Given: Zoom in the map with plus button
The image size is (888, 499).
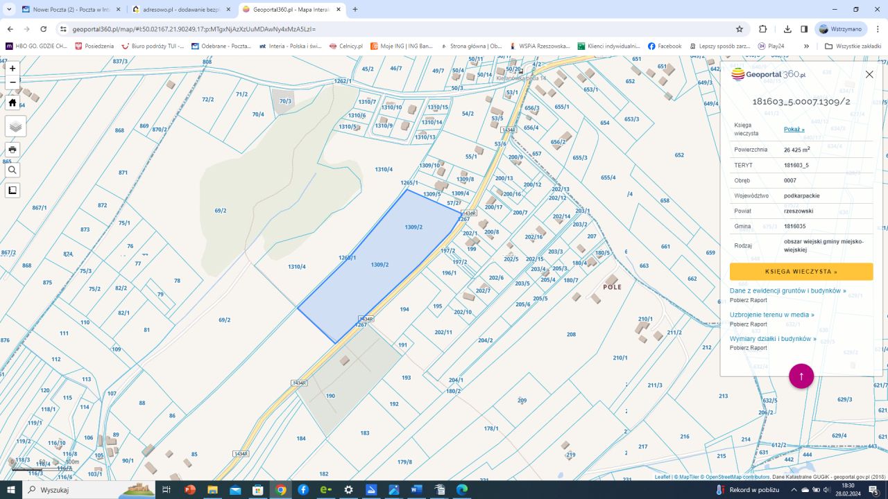Looking at the screenshot, I should pyautogui.click(x=12, y=69).
